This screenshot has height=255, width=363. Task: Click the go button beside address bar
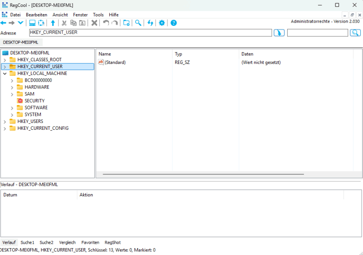coord(279,33)
